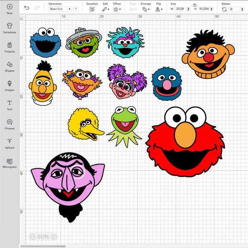This screenshot has width=248, height=248.
Task: Select the Cookie Monster image
Action: pyautogui.click(x=45, y=43)
